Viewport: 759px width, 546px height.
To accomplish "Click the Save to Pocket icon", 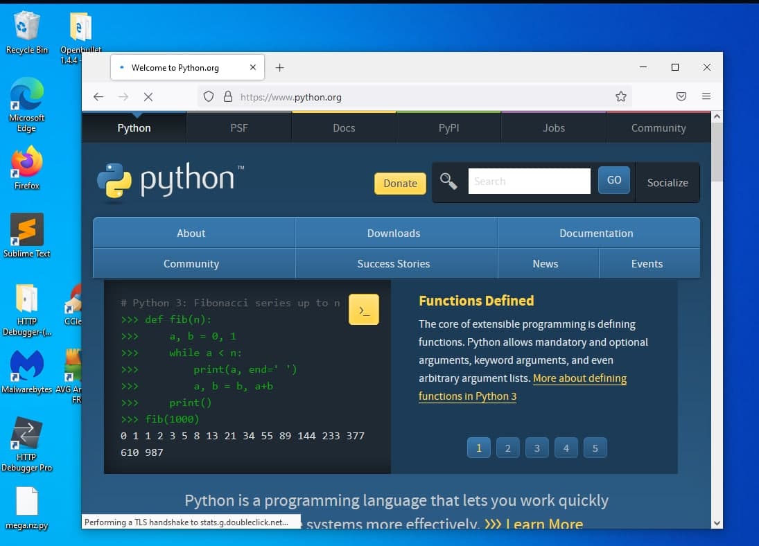I will tap(681, 97).
